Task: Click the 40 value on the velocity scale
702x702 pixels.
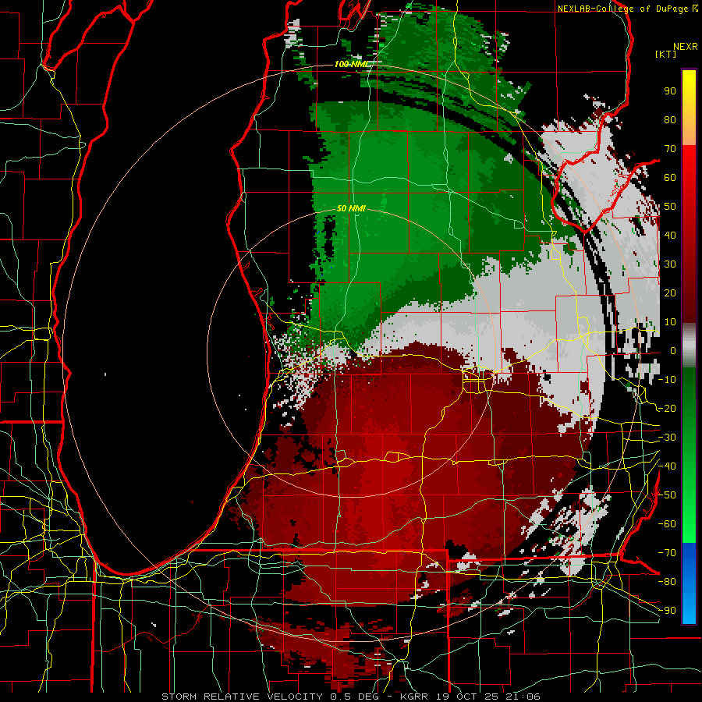Action: click(670, 235)
